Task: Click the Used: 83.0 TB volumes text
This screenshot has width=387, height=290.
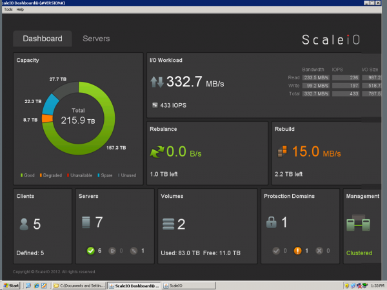Action: (x=180, y=253)
